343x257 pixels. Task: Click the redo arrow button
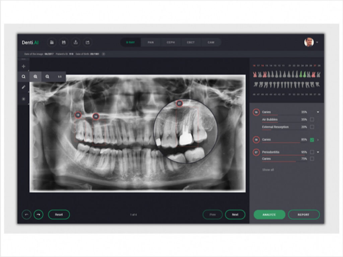click(39, 214)
